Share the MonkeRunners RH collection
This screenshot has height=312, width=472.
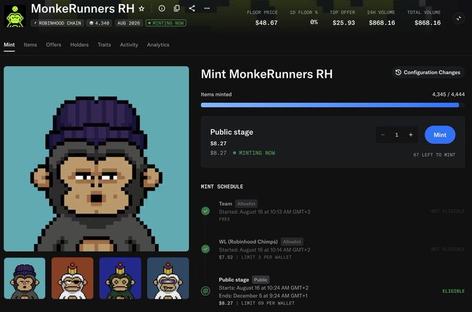point(192,8)
